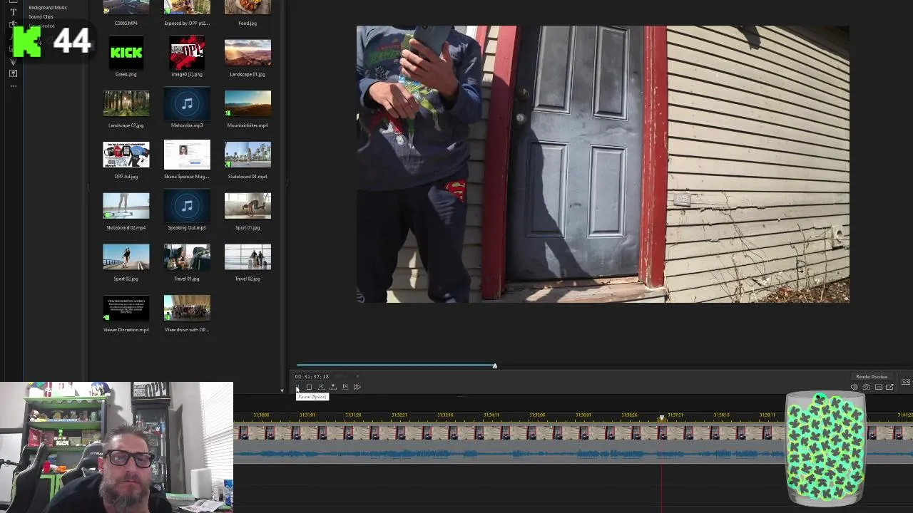The width and height of the screenshot is (913, 513).
Task: Click the C0065.MP4 file name
Action: (126, 23)
